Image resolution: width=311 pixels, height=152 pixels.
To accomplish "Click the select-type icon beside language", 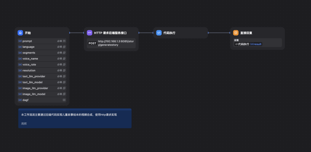I will coord(64,47).
